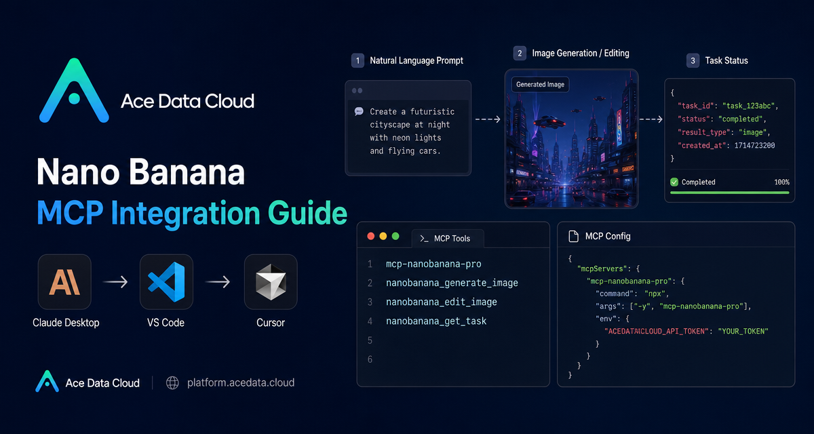The width and height of the screenshot is (814, 434).
Task: Select the nanobanana_generate_image tool line
Action: [452, 283]
